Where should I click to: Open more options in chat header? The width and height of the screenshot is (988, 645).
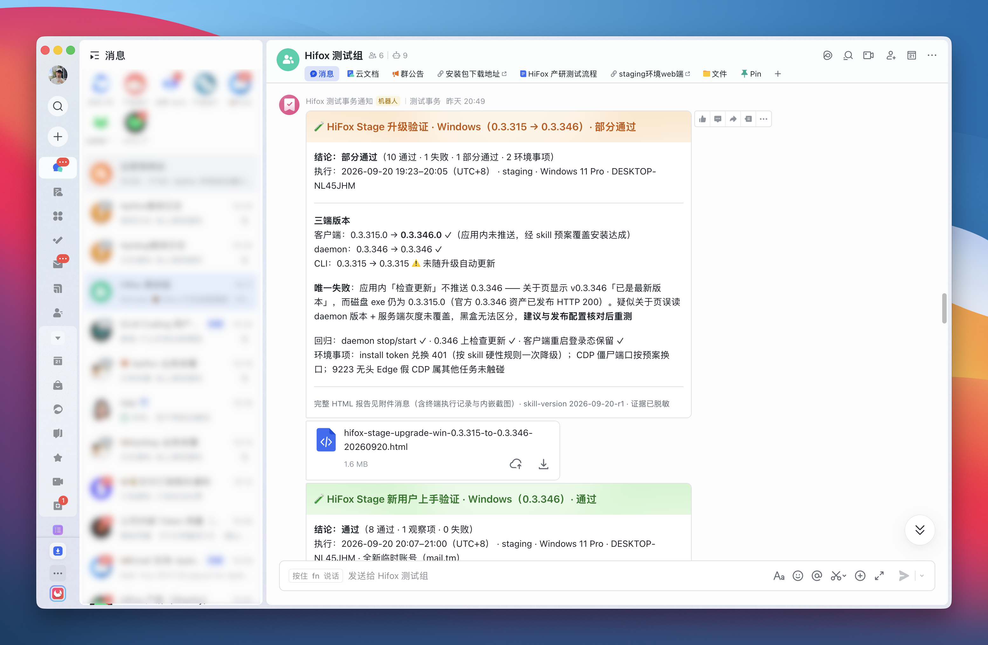(932, 56)
